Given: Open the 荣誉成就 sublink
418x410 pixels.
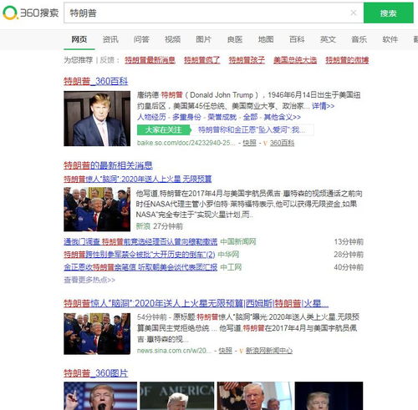Looking at the screenshot, I should 222,117.
